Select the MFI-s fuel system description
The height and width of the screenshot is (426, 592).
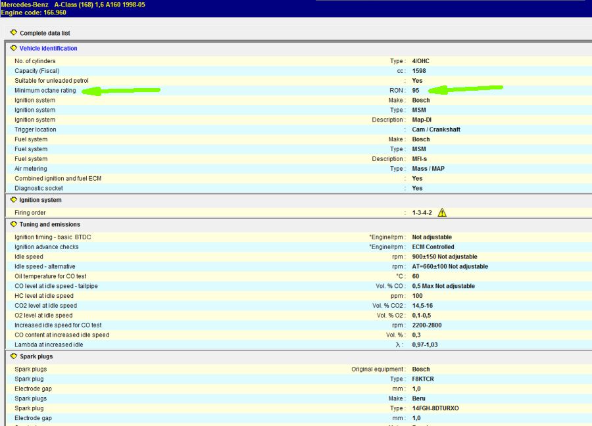(x=420, y=159)
